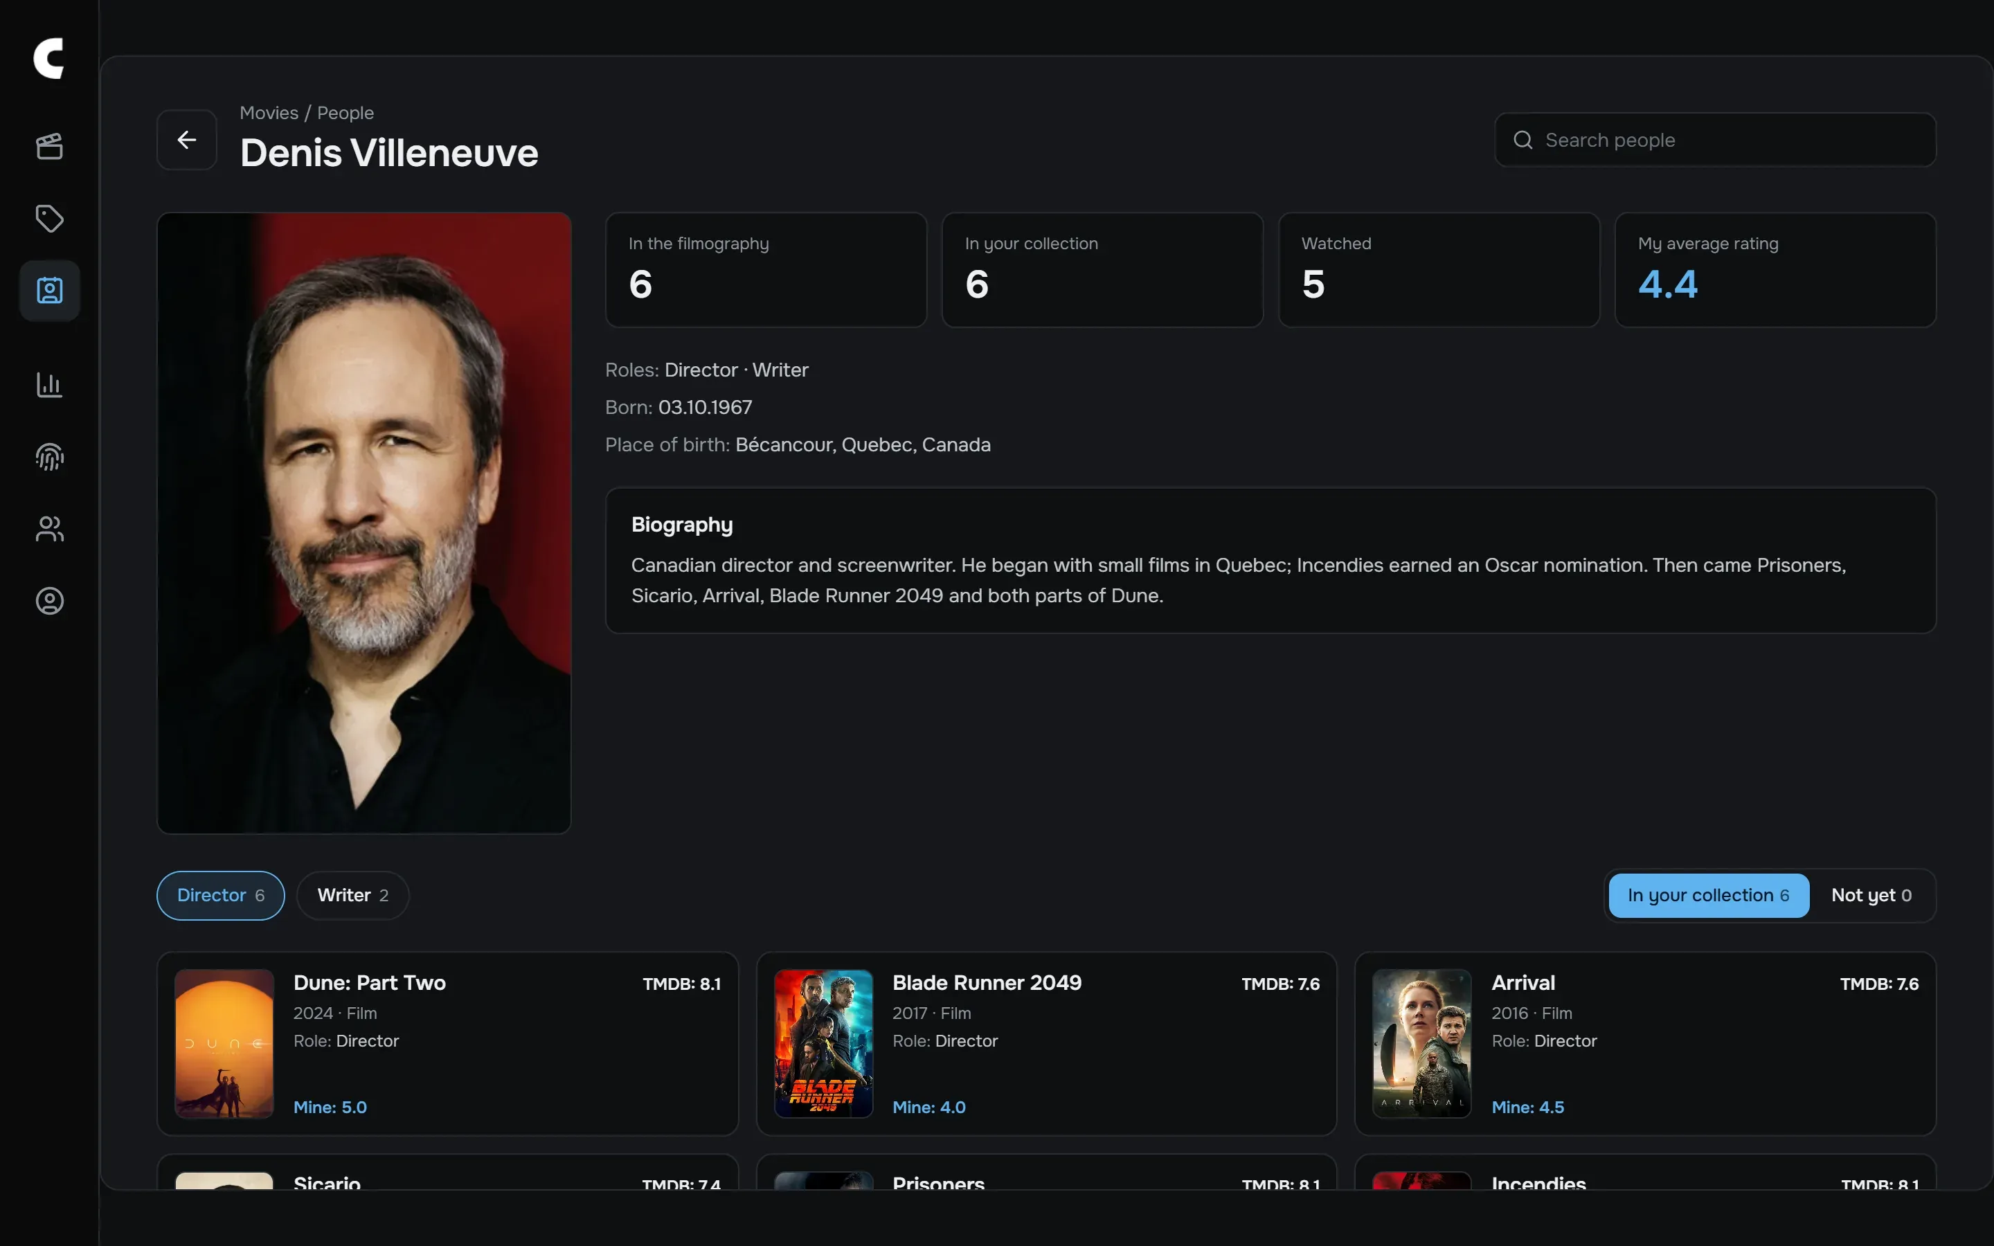The height and width of the screenshot is (1246, 1994).
Task: Click the Watched stat card
Action: click(x=1439, y=269)
